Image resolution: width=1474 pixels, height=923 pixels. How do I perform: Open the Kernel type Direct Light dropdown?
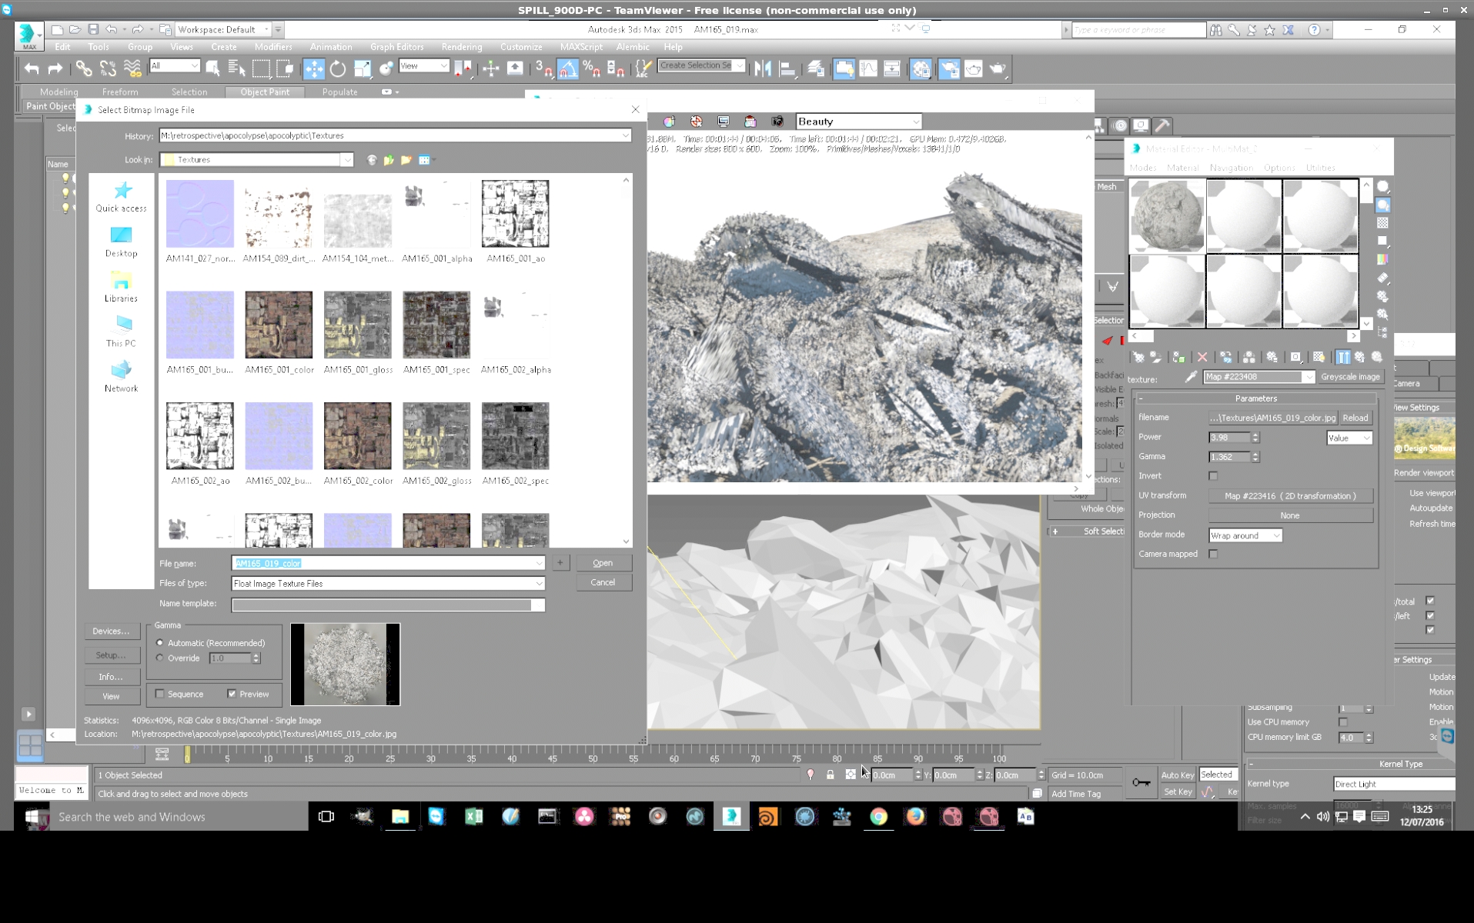click(x=1393, y=784)
